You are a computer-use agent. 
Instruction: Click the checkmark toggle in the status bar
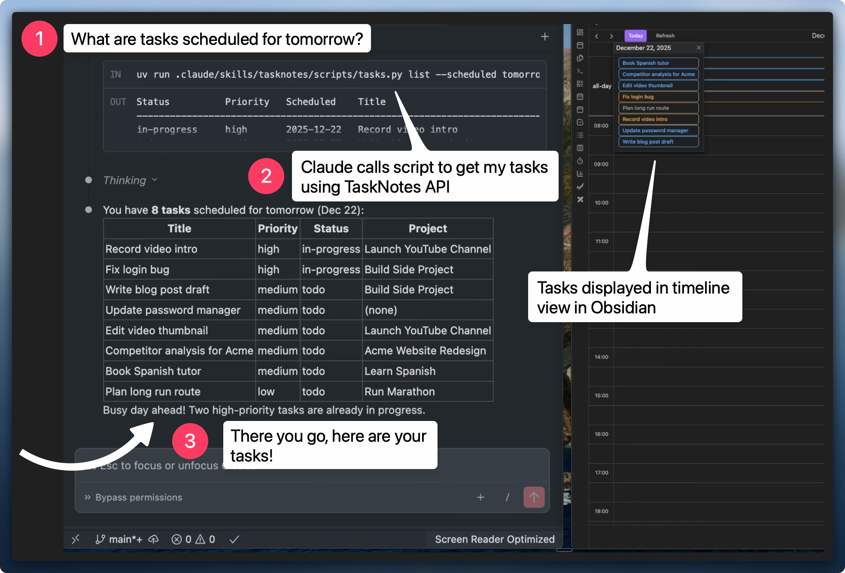point(234,539)
